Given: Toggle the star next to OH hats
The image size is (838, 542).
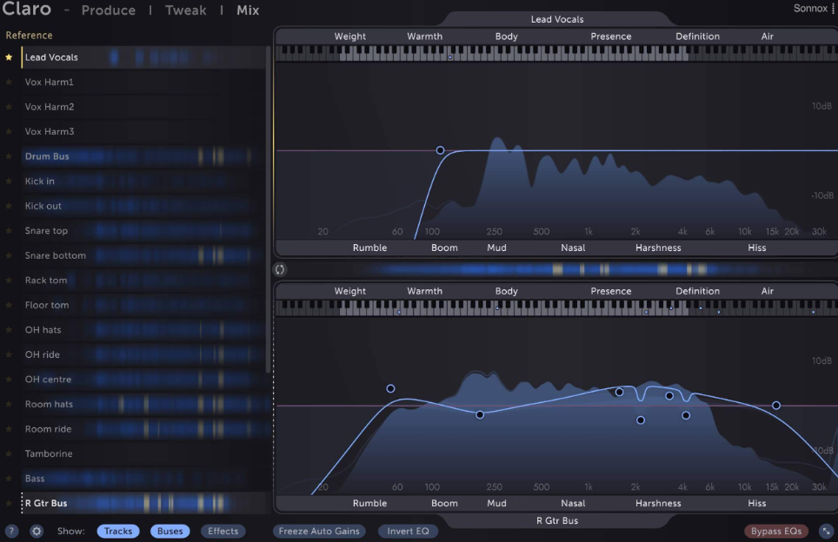Looking at the screenshot, I should coord(9,330).
